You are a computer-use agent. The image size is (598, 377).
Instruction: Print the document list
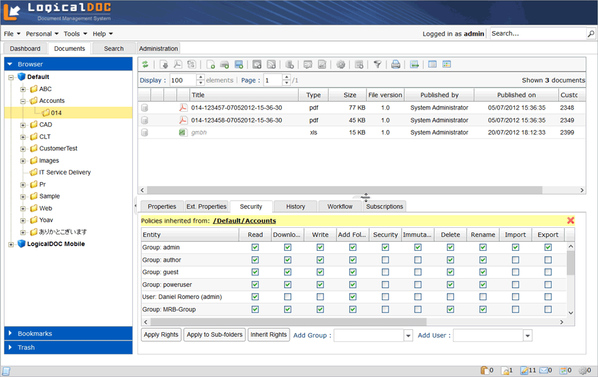coord(396,64)
